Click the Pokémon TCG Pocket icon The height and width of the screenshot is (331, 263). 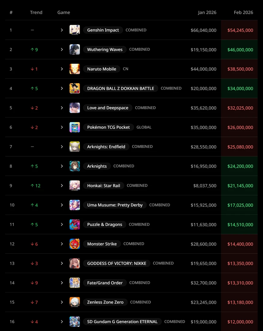(74, 127)
